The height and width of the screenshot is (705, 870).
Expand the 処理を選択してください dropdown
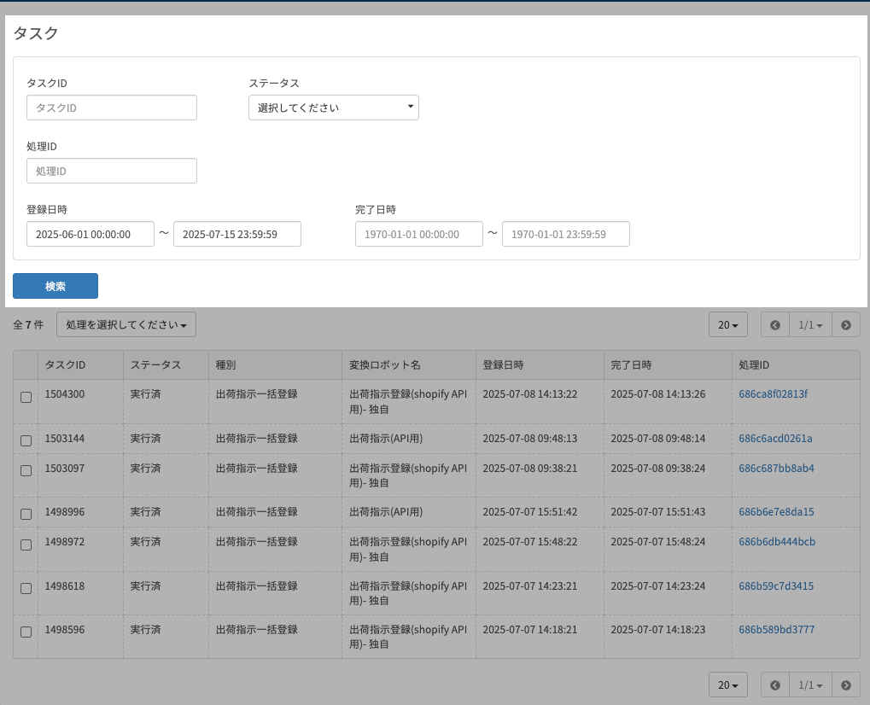(x=126, y=325)
